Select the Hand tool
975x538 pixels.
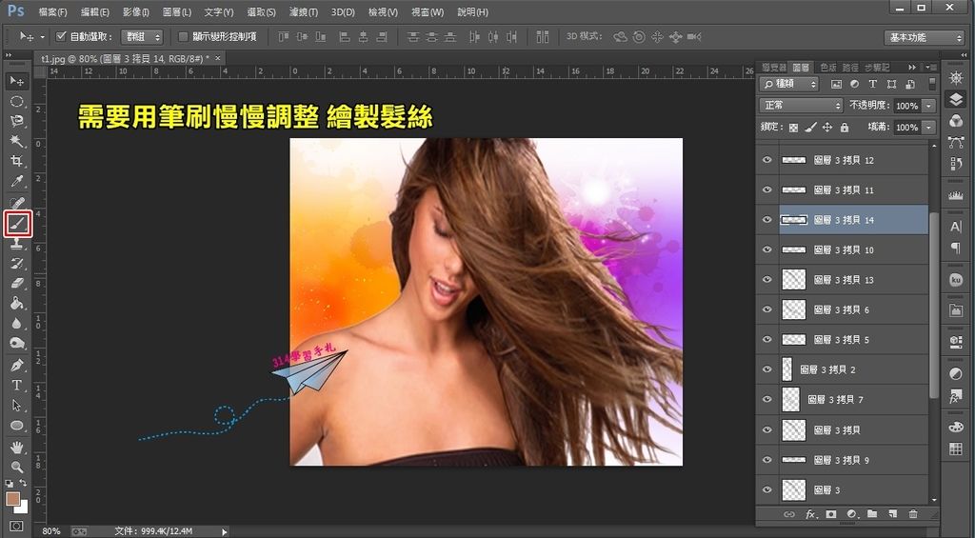pos(17,448)
